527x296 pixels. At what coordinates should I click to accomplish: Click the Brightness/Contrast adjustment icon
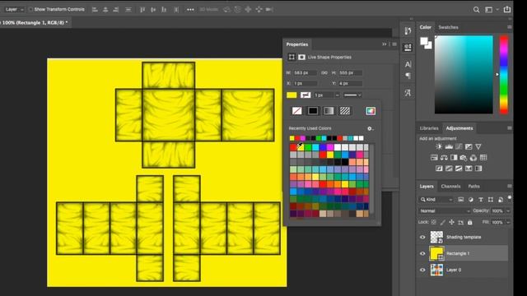tap(439, 146)
